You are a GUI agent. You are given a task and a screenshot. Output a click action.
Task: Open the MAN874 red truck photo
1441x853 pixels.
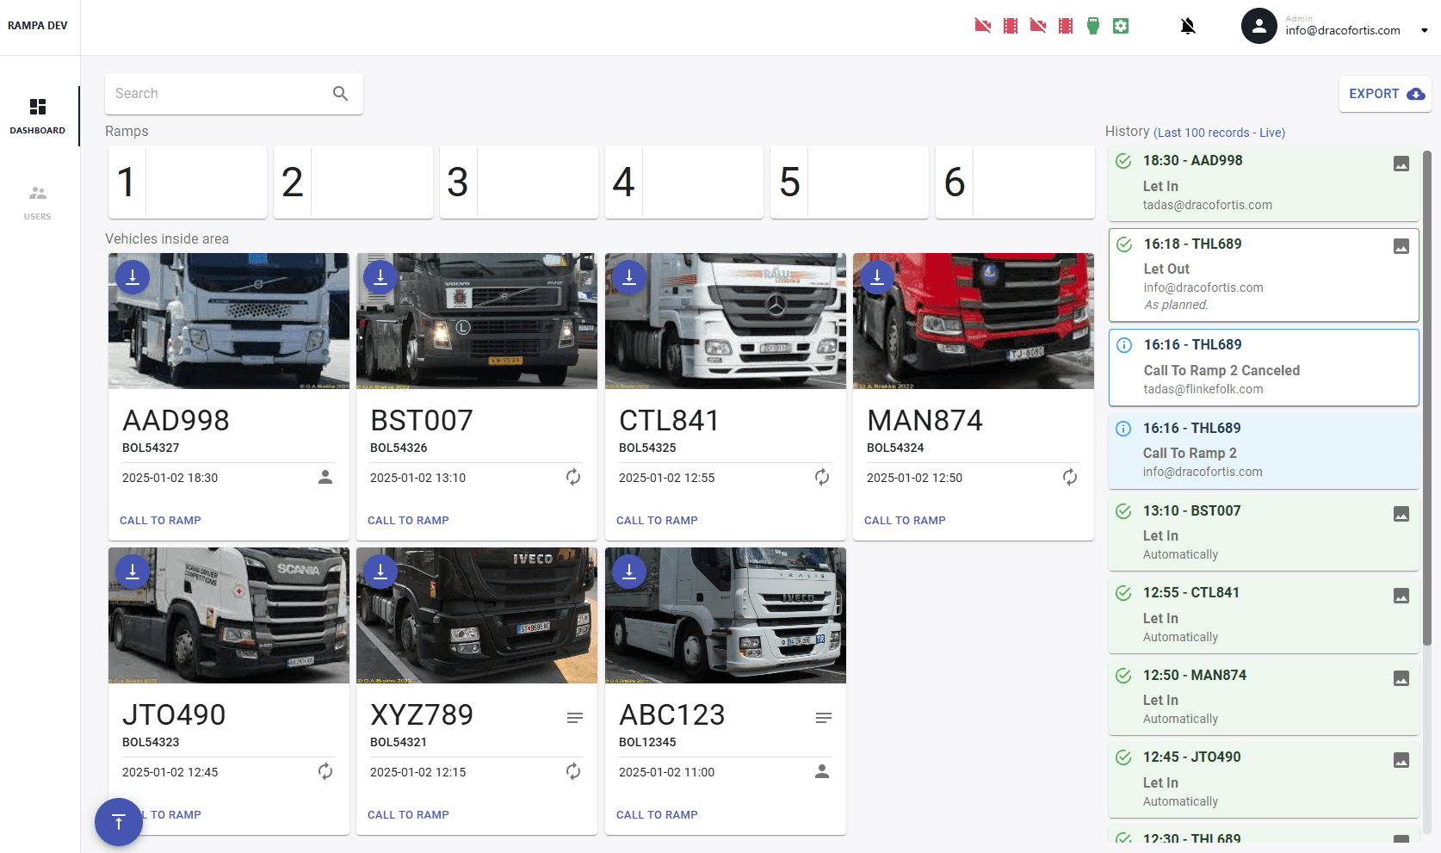coord(974,321)
